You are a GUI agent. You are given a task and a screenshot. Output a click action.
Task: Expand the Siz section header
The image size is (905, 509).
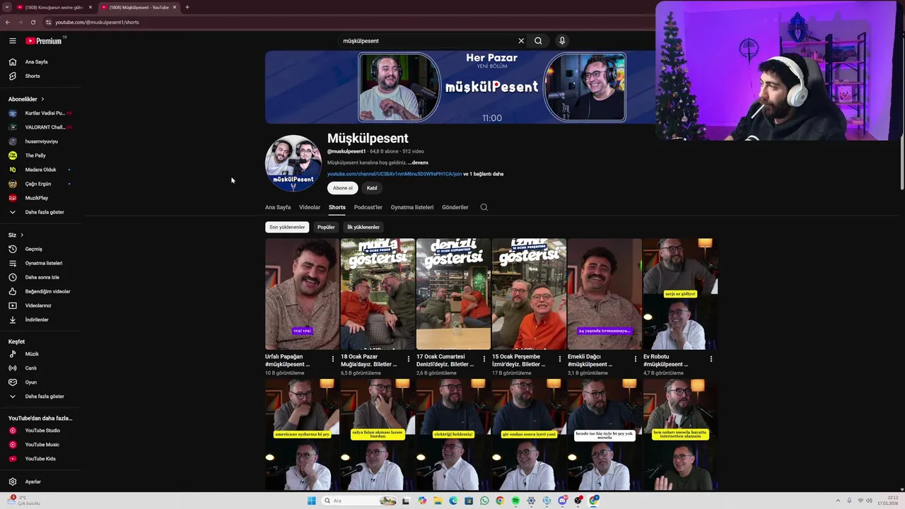(16, 235)
